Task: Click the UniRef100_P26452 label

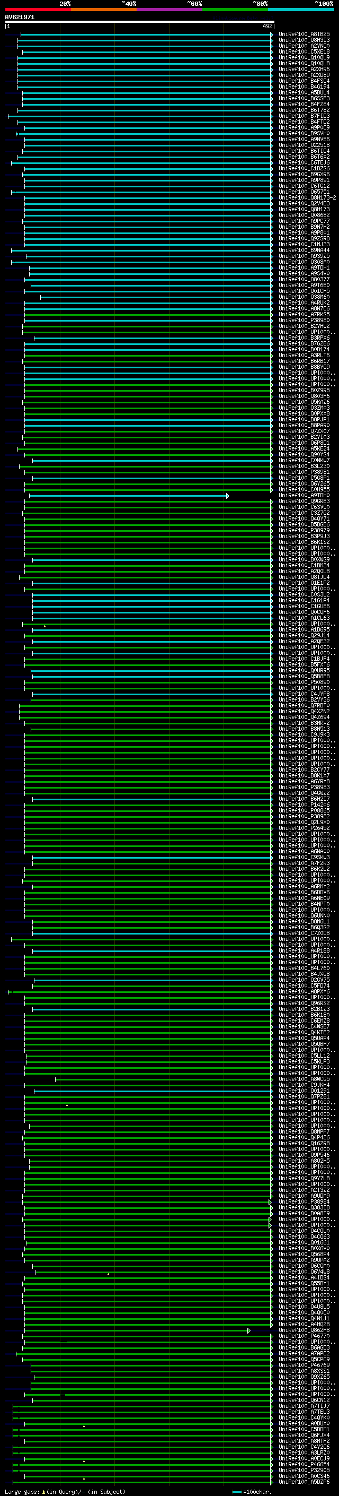Action: pos(304,829)
